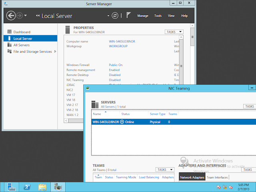Screen dimensions: 256x192
Task: Click Windows Firewall 'Public: On' link
Action: pos(116,65)
